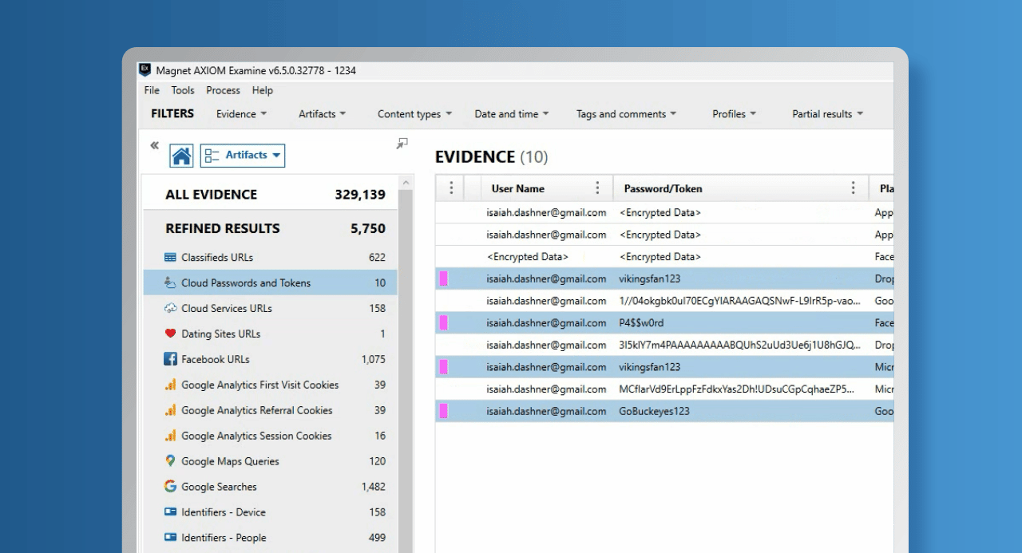Image resolution: width=1022 pixels, height=553 pixels.
Task: Open Facebook URLs artifact category
Action: [x=216, y=359]
